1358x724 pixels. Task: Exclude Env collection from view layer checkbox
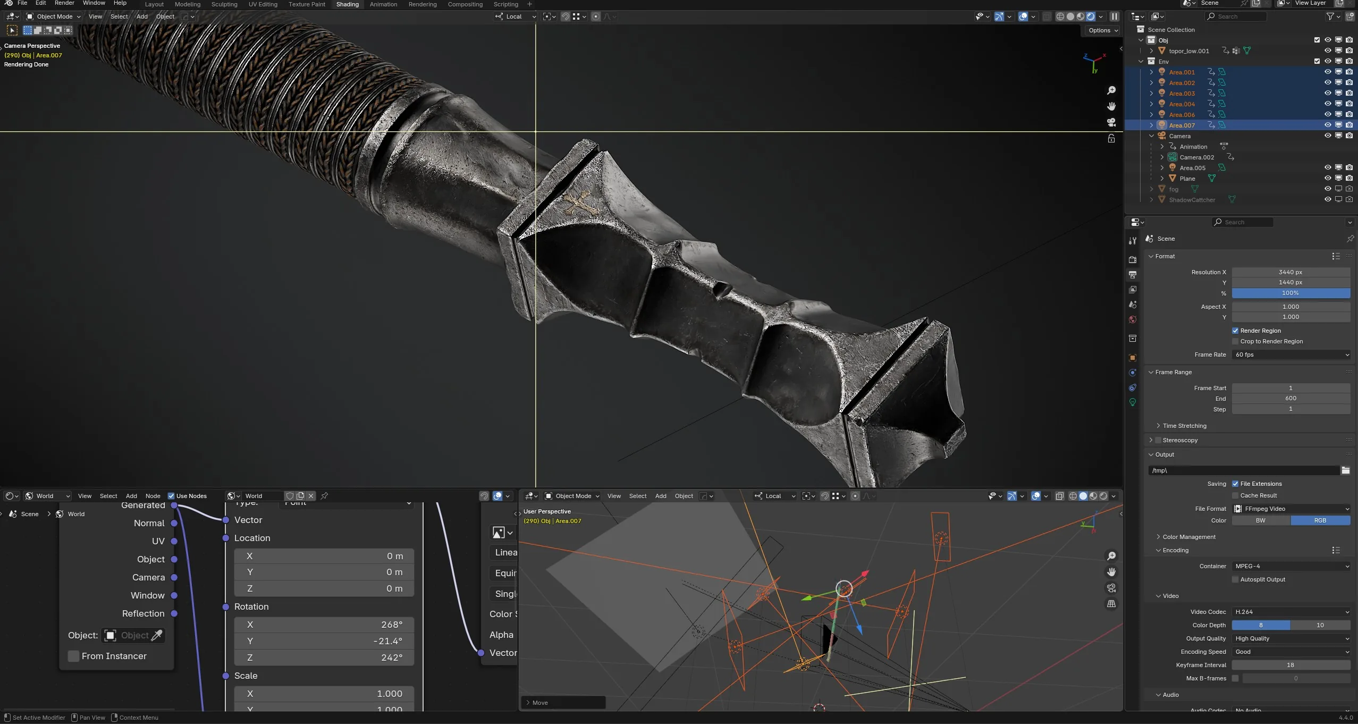tap(1317, 61)
